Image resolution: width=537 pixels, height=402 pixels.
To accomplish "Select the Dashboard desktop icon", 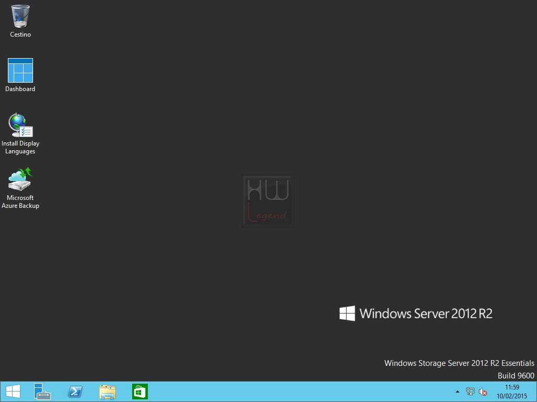I will (20, 71).
